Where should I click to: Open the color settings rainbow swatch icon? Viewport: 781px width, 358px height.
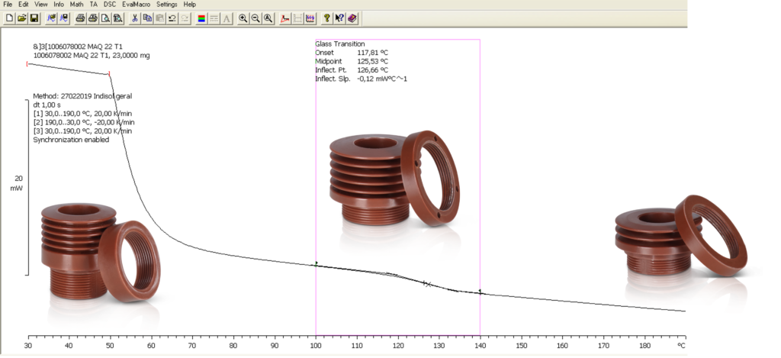click(201, 18)
